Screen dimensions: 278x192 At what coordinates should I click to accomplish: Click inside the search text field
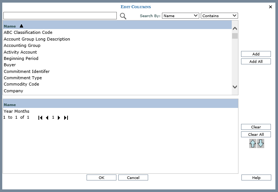[60, 16]
